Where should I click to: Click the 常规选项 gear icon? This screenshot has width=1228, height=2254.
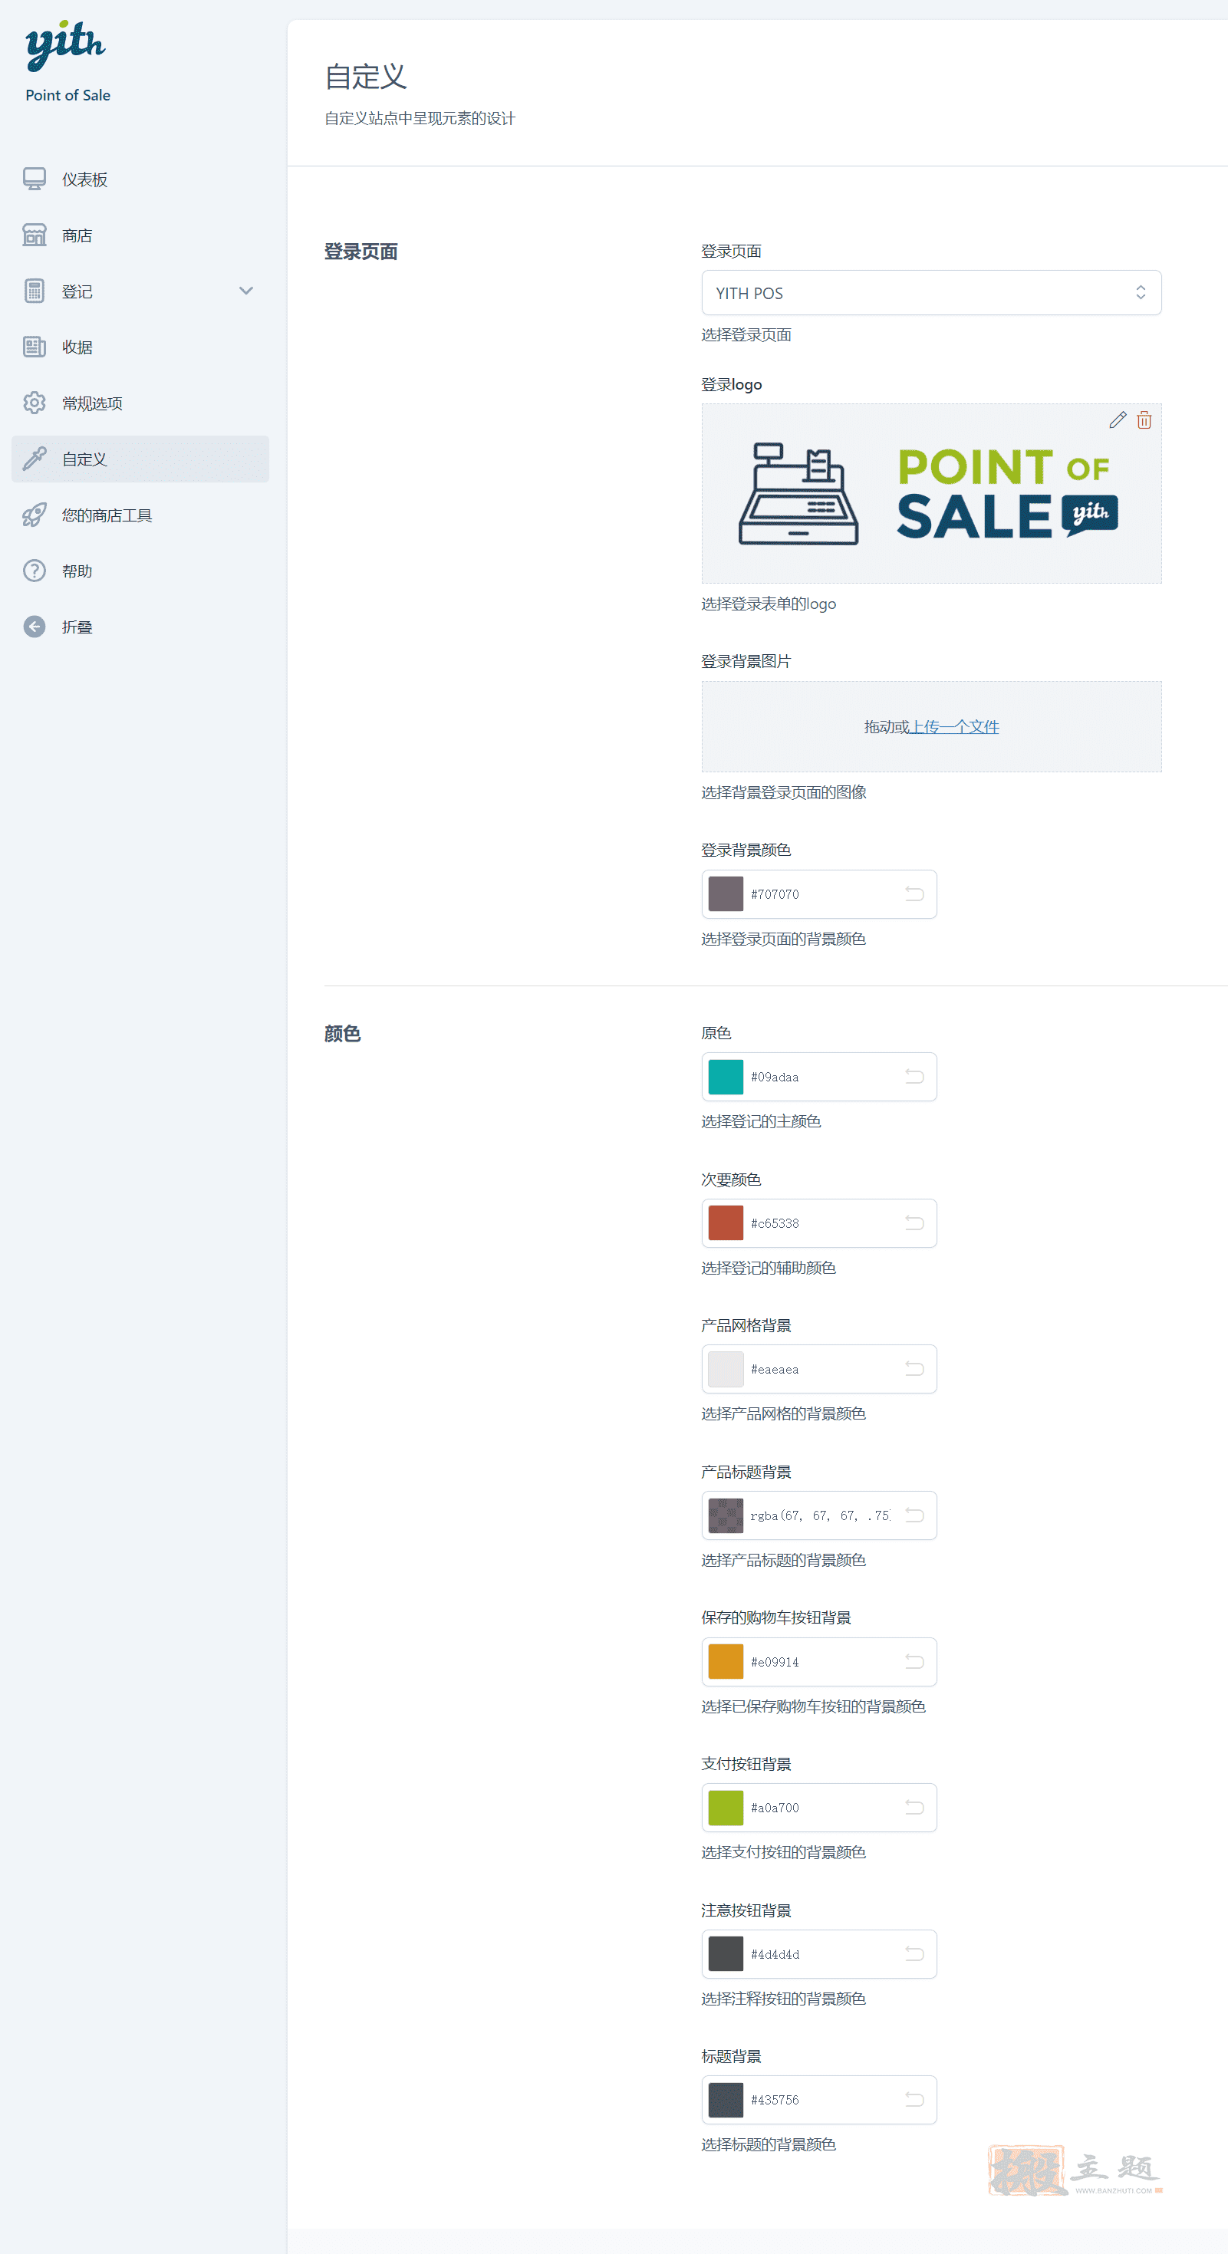tap(35, 403)
